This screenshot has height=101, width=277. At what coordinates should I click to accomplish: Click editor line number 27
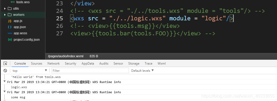point(59,33)
